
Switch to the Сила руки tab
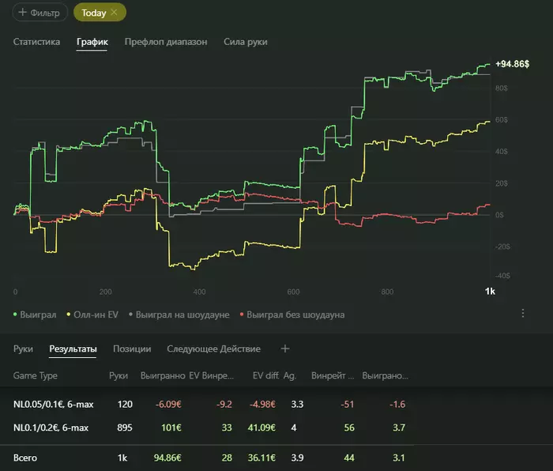pos(246,42)
